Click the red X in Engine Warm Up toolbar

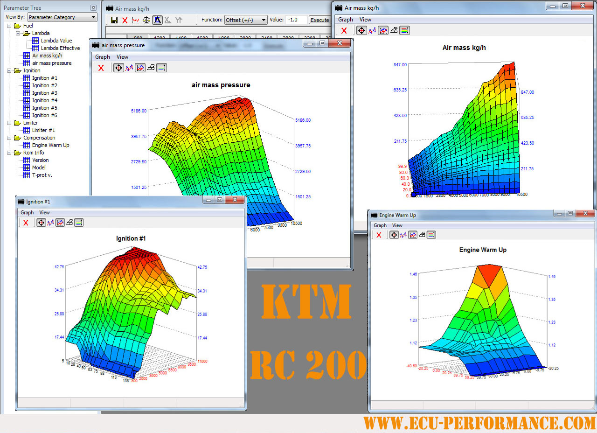coord(379,235)
